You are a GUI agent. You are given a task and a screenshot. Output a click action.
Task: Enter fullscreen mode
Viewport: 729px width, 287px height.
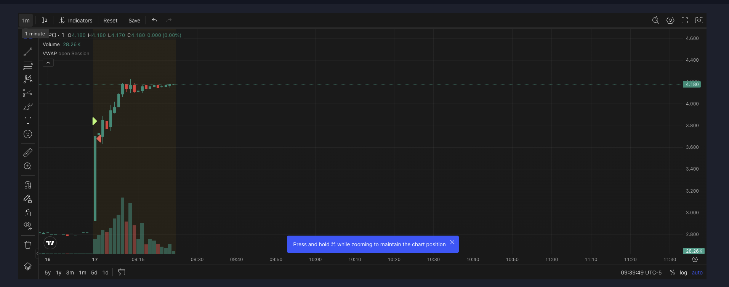(x=685, y=20)
